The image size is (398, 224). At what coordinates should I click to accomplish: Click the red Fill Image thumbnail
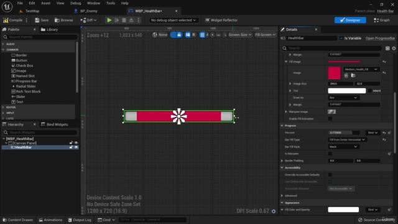[334, 73]
